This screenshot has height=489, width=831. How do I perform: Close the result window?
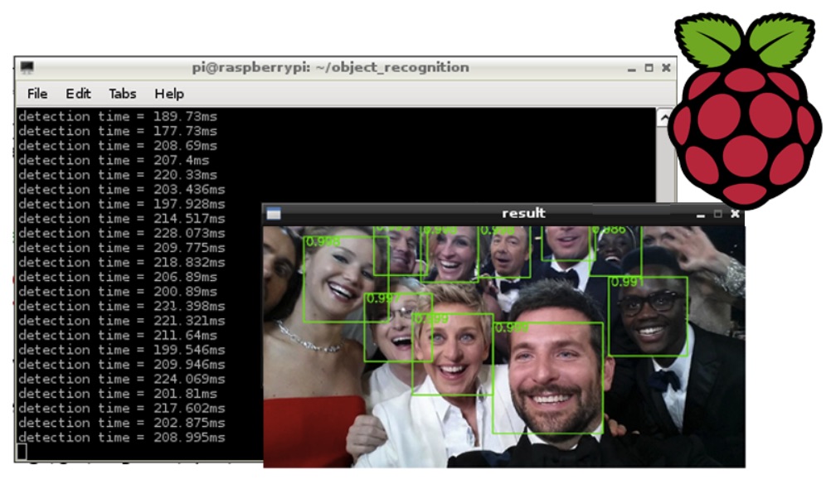735,214
